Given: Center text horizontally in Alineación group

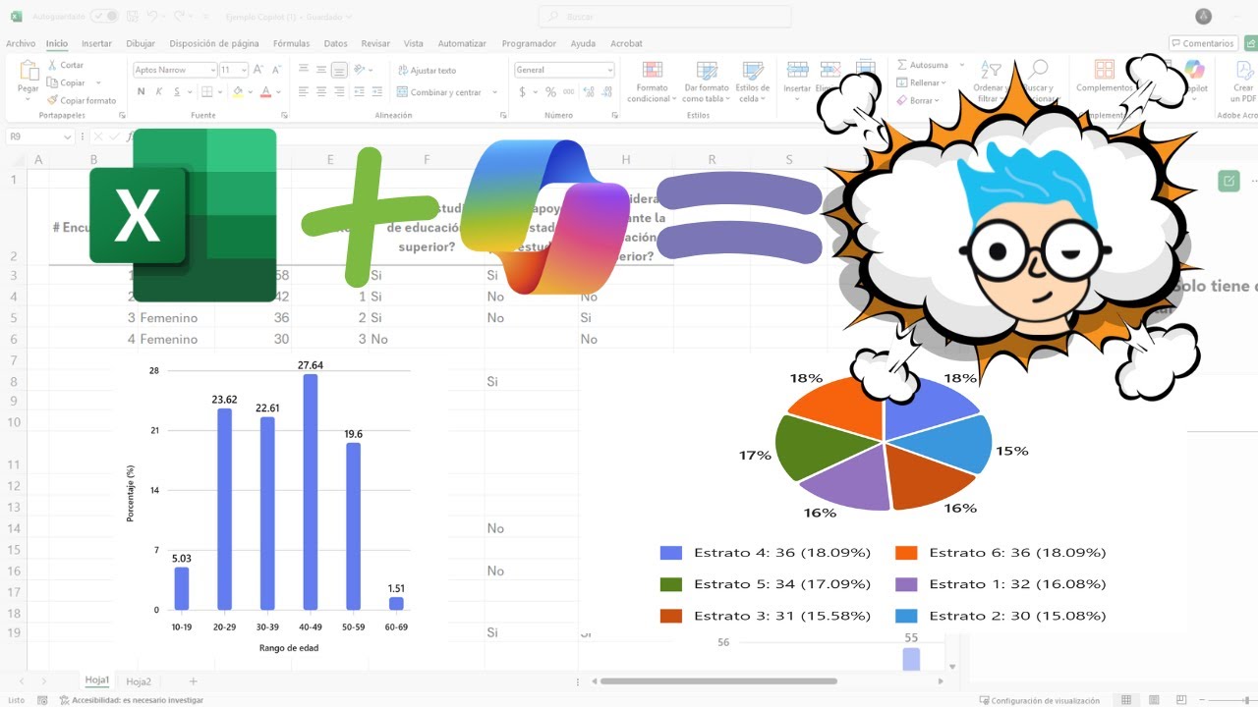Looking at the screenshot, I should (x=321, y=91).
